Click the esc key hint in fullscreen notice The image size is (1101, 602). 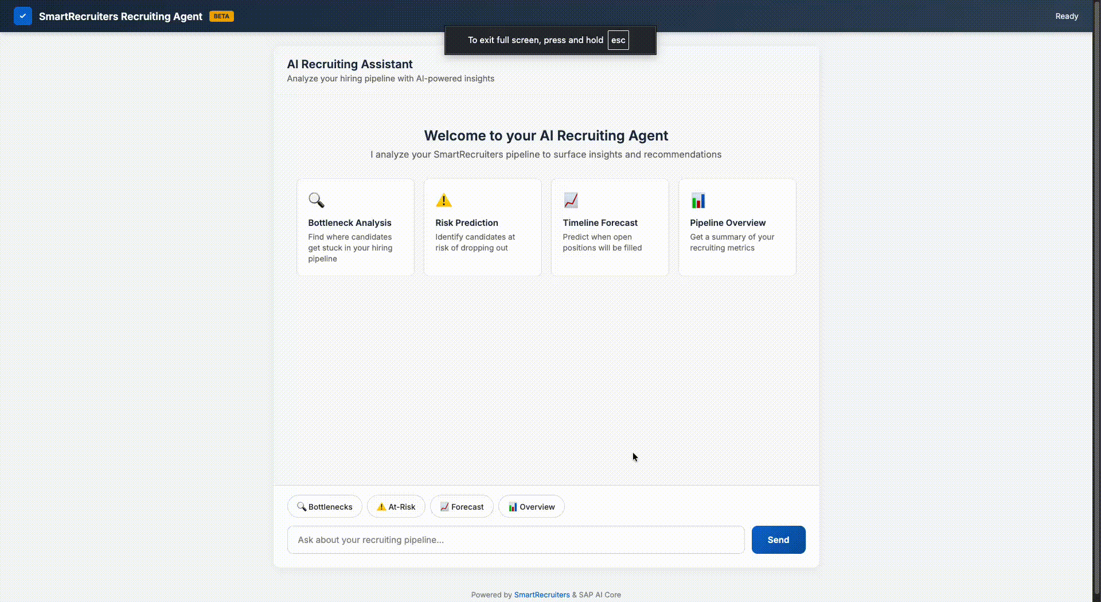click(x=618, y=40)
